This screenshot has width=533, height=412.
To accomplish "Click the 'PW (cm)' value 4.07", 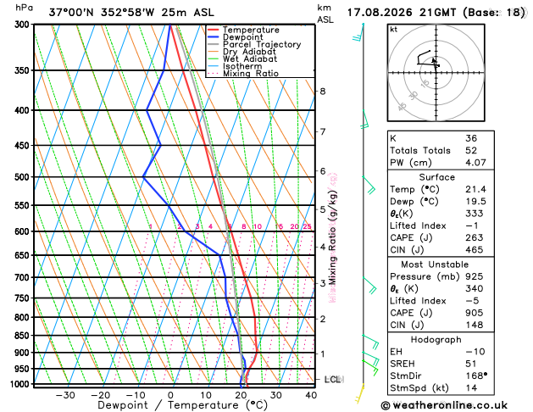I will (475, 163).
